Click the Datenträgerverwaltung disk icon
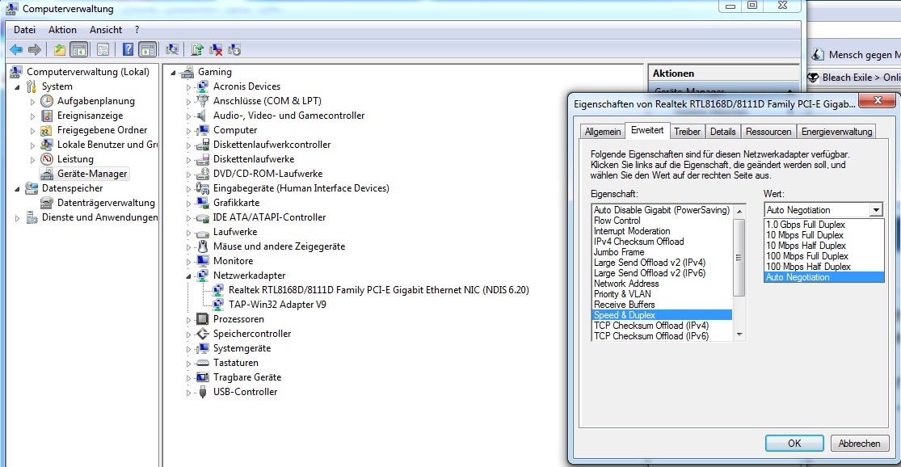This screenshot has width=901, height=467. click(x=47, y=203)
